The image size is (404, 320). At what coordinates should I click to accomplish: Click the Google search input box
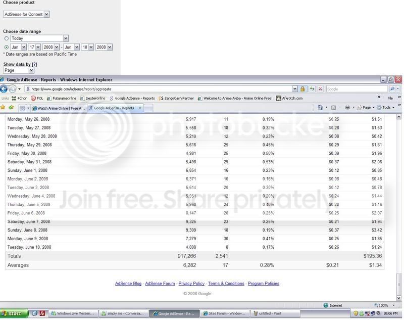[357, 89]
